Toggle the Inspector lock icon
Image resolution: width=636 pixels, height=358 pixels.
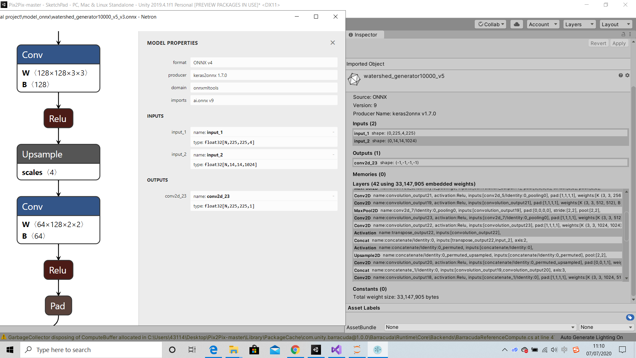623,34
